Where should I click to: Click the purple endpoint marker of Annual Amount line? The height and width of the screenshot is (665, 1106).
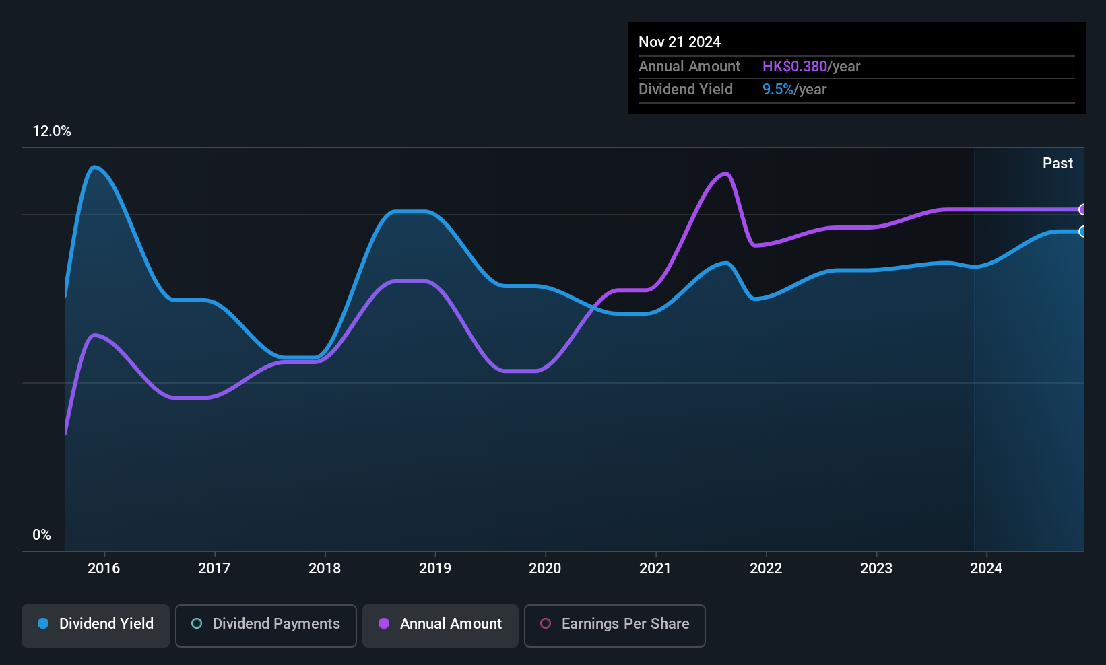click(1082, 209)
